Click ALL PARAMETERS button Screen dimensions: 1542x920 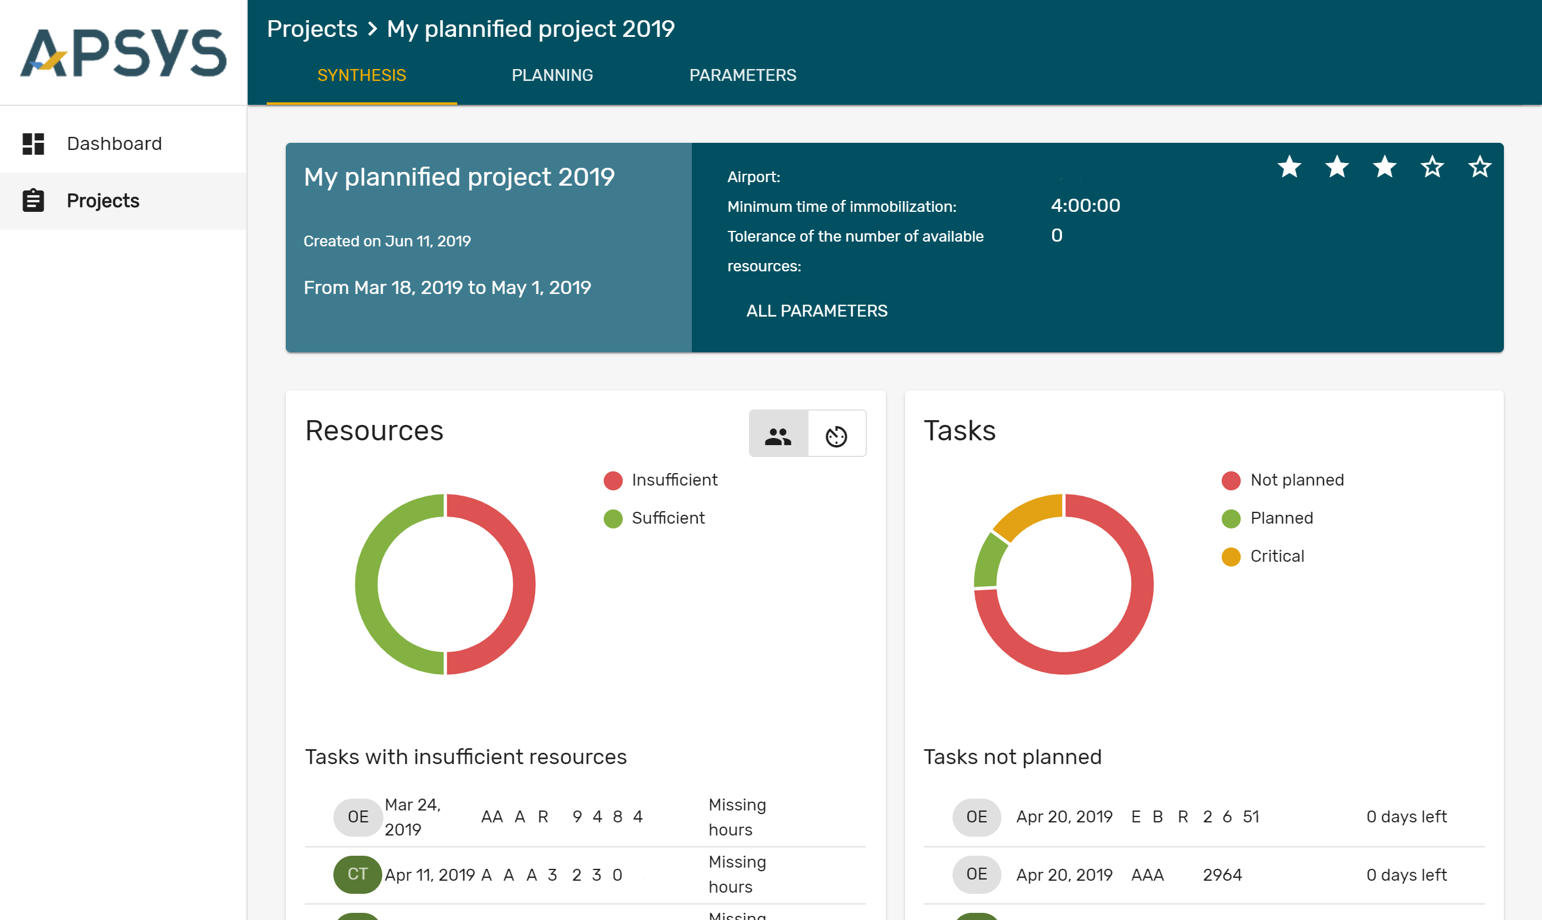[x=816, y=311]
